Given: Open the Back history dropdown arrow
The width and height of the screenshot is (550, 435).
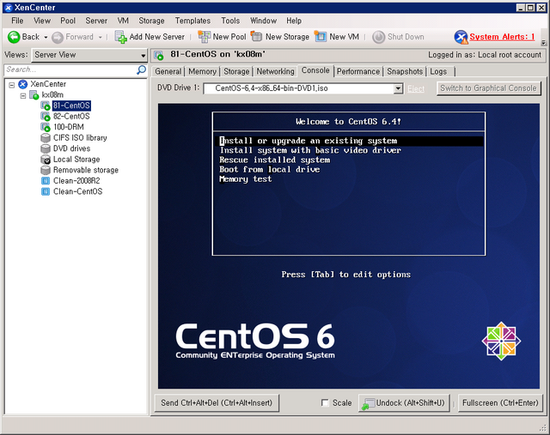Looking at the screenshot, I should 46,37.
